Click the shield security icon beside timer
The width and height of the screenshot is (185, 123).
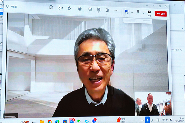8,6
